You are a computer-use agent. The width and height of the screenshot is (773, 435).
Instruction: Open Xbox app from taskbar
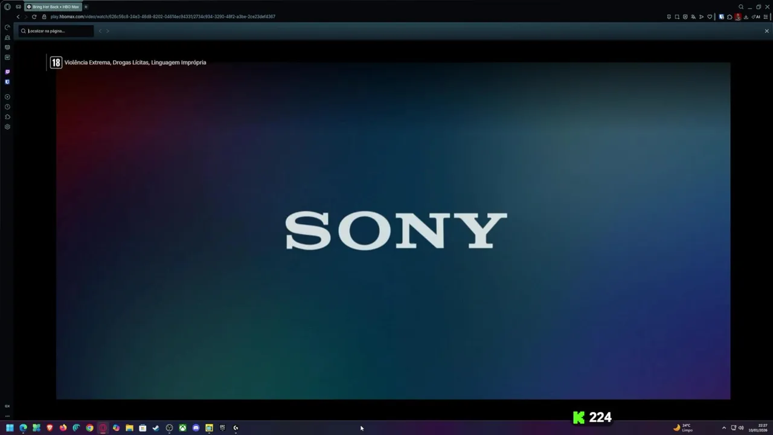(x=182, y=428)
